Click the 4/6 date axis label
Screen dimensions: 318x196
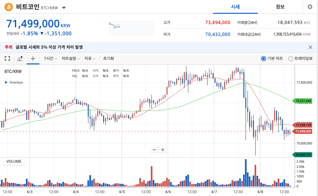click(168, 192)
